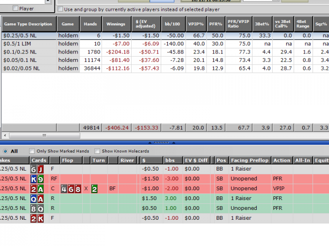
Task: Open dropdown arrow above Player checkbox
Action: [48, 1]
